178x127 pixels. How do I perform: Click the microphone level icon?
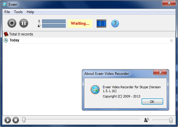coord(39,21)
